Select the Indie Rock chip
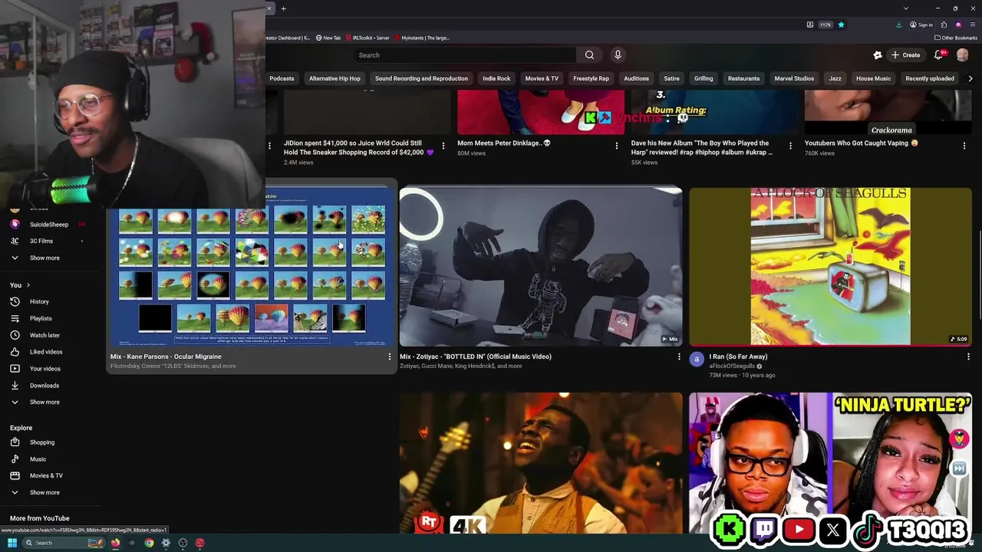The image size is (982, 552). coord(496,78)
